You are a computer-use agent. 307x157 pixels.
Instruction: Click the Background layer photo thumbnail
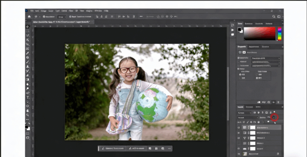244,154
